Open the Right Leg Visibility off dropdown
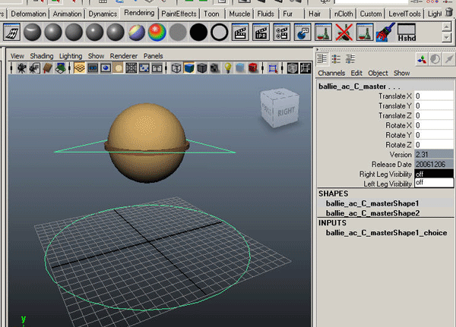 (434, 174)
